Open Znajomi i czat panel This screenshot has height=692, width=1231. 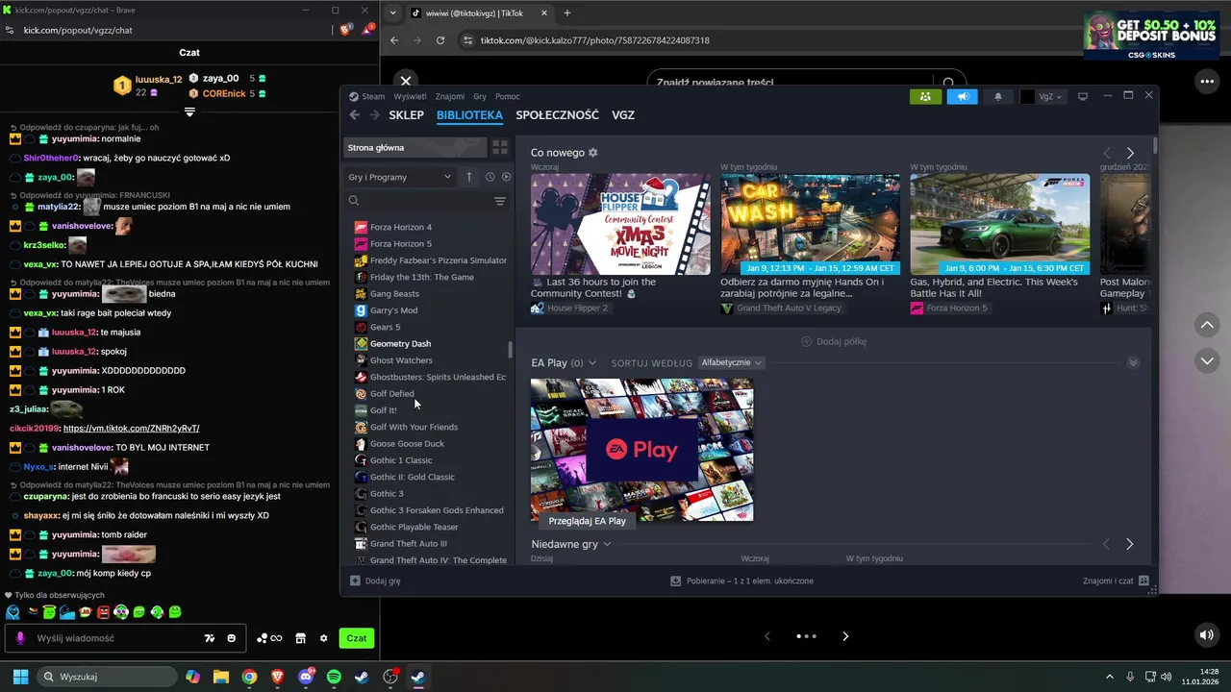pos(1116,581)
